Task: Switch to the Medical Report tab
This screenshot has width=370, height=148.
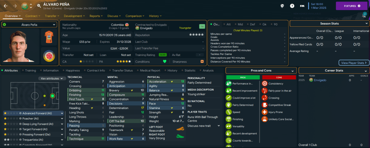Action: (x=150, y=70)
